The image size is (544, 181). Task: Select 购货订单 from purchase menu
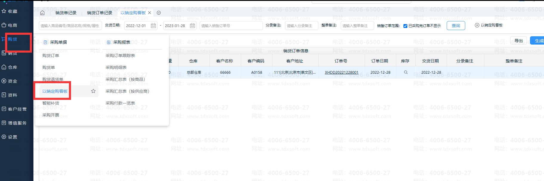51,56
